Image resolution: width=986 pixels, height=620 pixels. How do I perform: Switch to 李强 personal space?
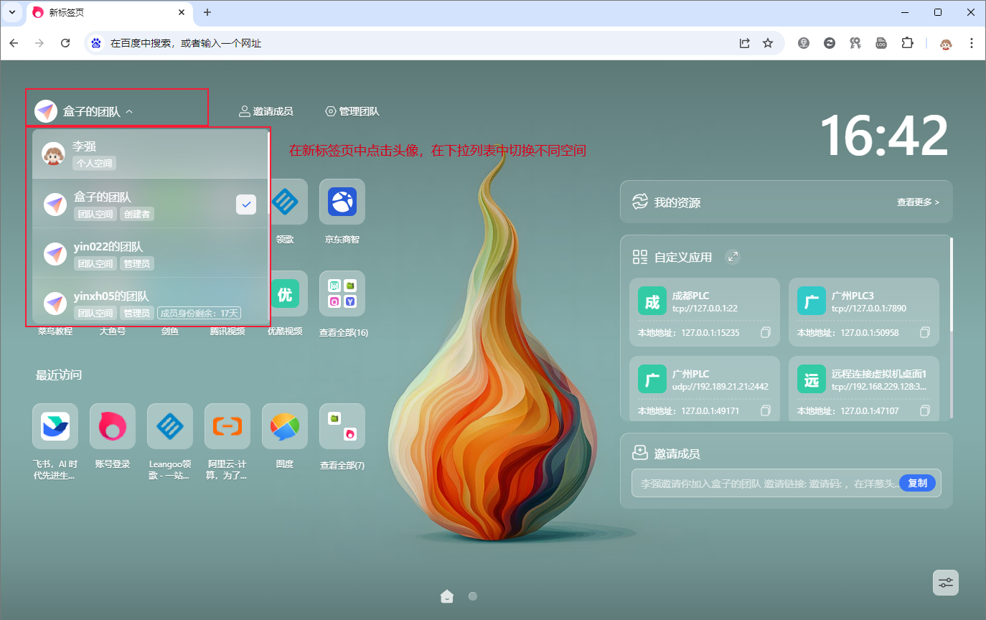click(x=150, y=154)
